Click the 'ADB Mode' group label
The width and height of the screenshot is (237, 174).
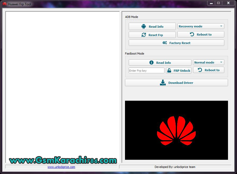132,17
